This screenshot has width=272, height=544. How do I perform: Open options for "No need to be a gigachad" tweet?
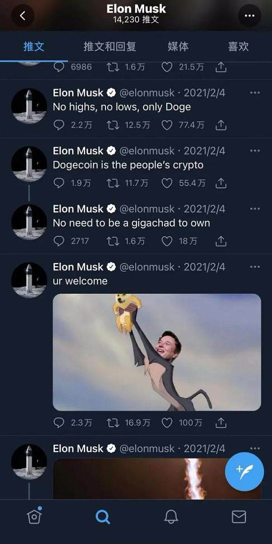point(255,208)
